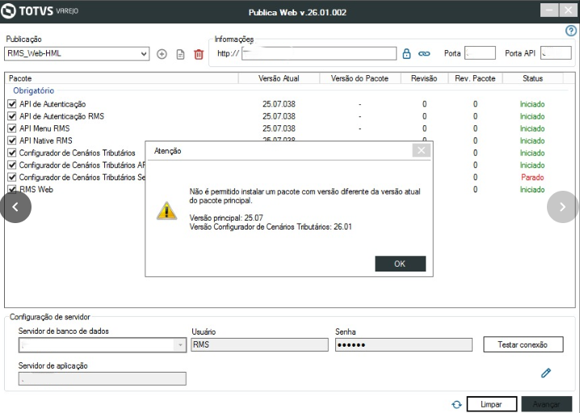Toggle RMS Web checkbox

pos(12,189)
